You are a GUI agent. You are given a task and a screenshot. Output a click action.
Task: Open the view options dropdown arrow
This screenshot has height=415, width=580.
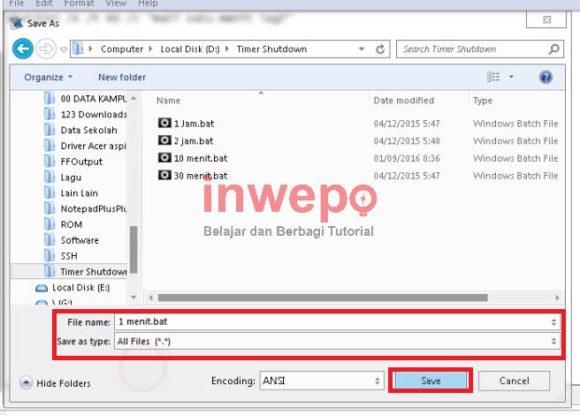(511, 77)
